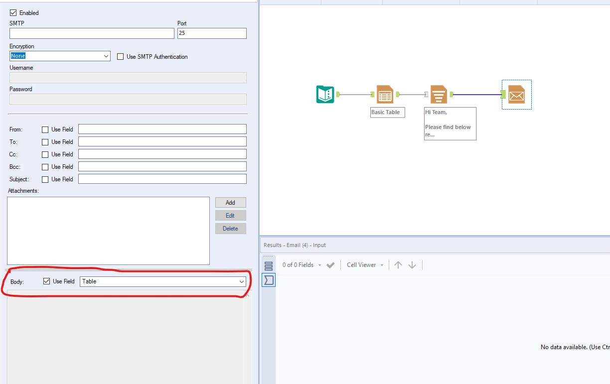610x384 pixels.
Task: Switch to the Results - Email (4) - Input pane
Action: 296,245
